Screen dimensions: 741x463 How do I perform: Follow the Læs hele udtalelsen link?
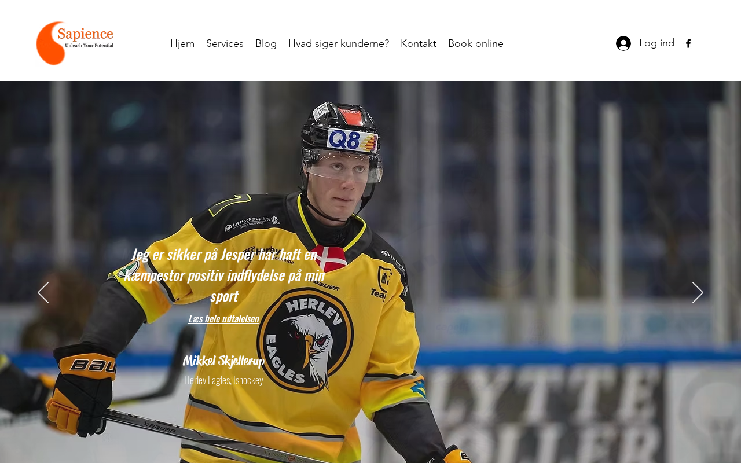click(223, 318)
